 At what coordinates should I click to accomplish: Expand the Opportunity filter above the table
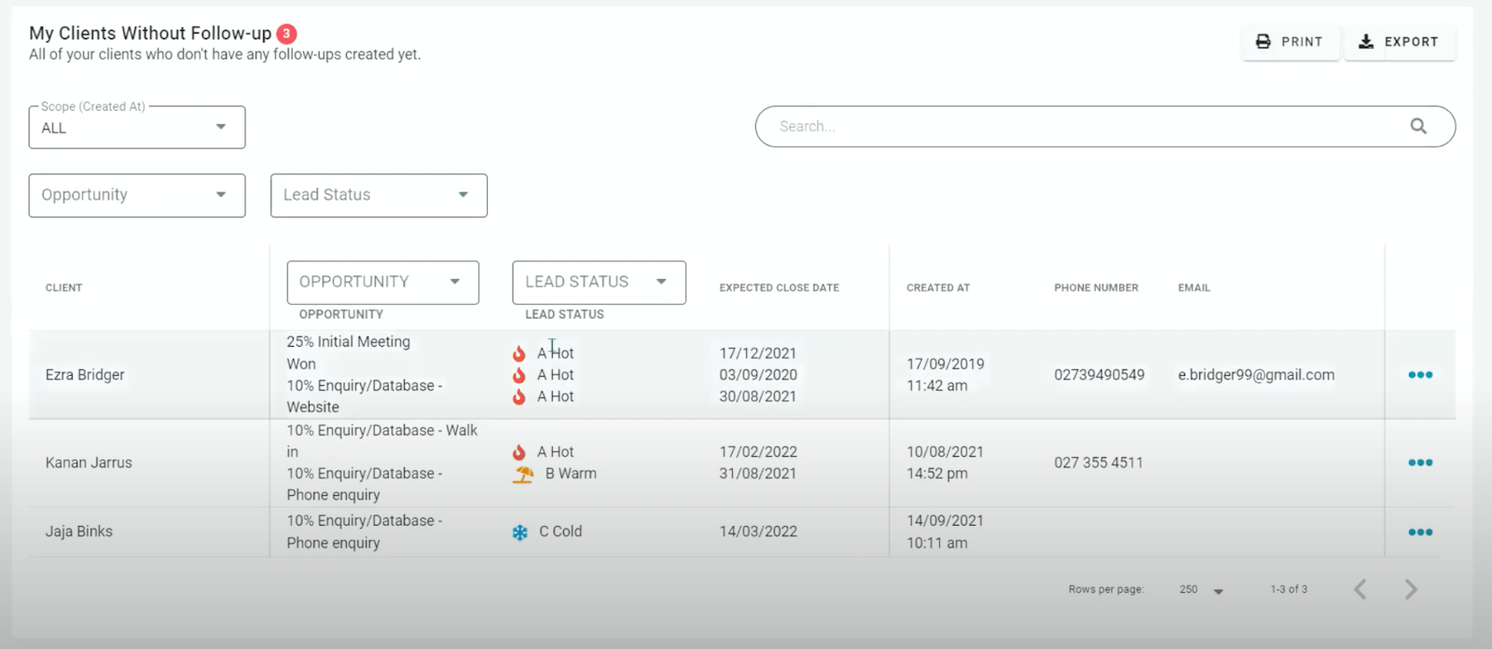(x=137, y=195)
